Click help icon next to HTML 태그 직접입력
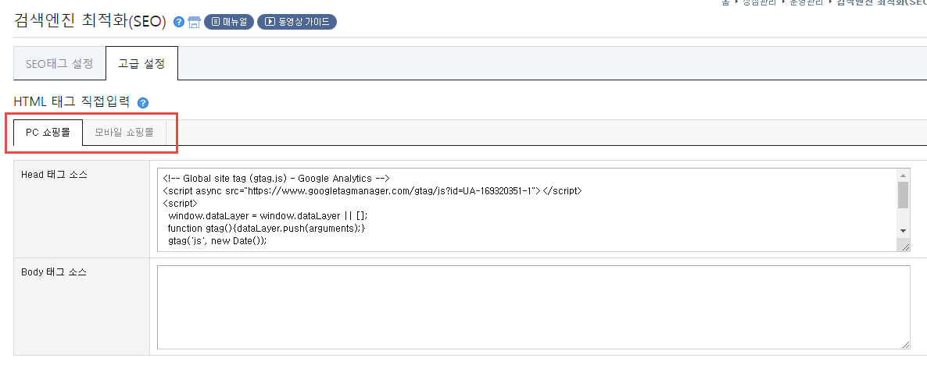The width and height of the screenshot is (927, 369). (142, 103)
